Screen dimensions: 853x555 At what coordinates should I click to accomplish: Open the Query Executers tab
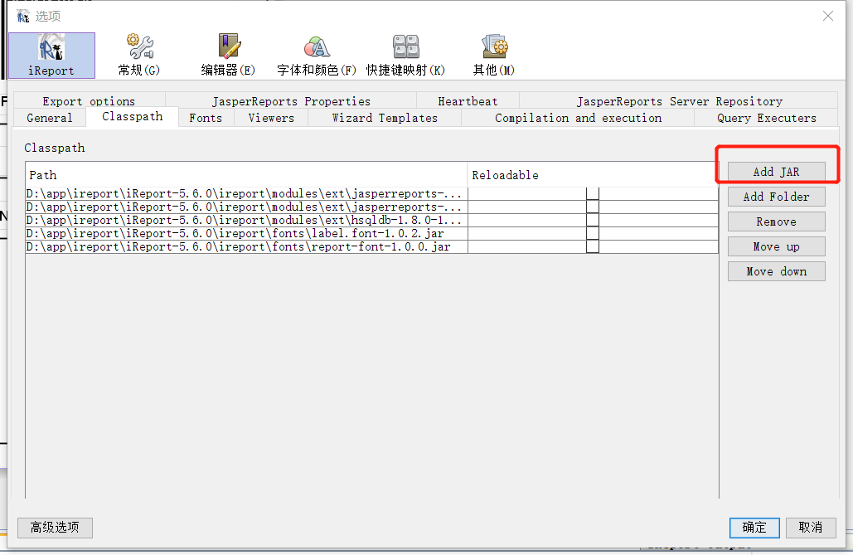point(766,118)
